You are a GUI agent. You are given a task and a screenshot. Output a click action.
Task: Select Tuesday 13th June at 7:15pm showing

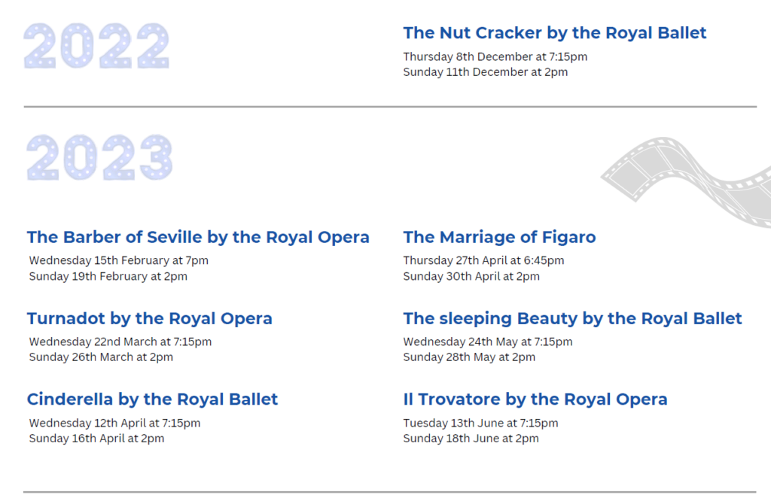[x=480, y=423]
